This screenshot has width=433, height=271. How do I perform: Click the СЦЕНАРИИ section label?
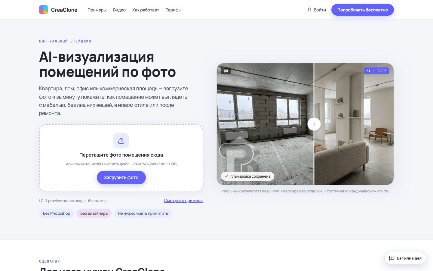click(x=50, y=261)
